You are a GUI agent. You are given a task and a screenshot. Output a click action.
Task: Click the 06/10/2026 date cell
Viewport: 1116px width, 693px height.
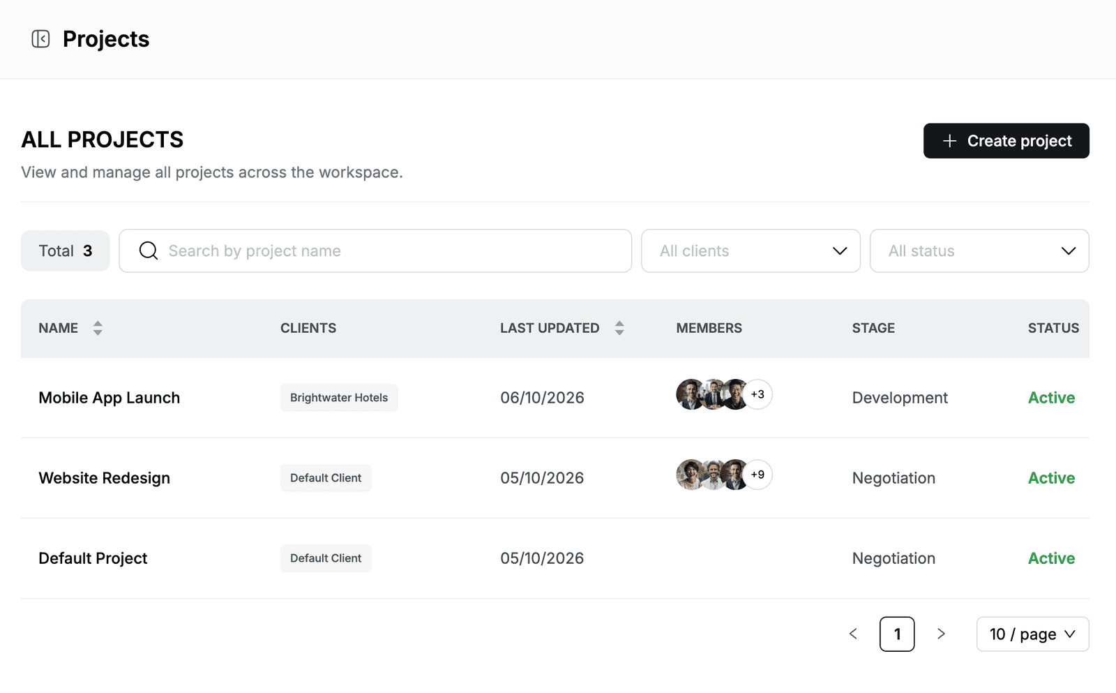click(x=542, y=398)
